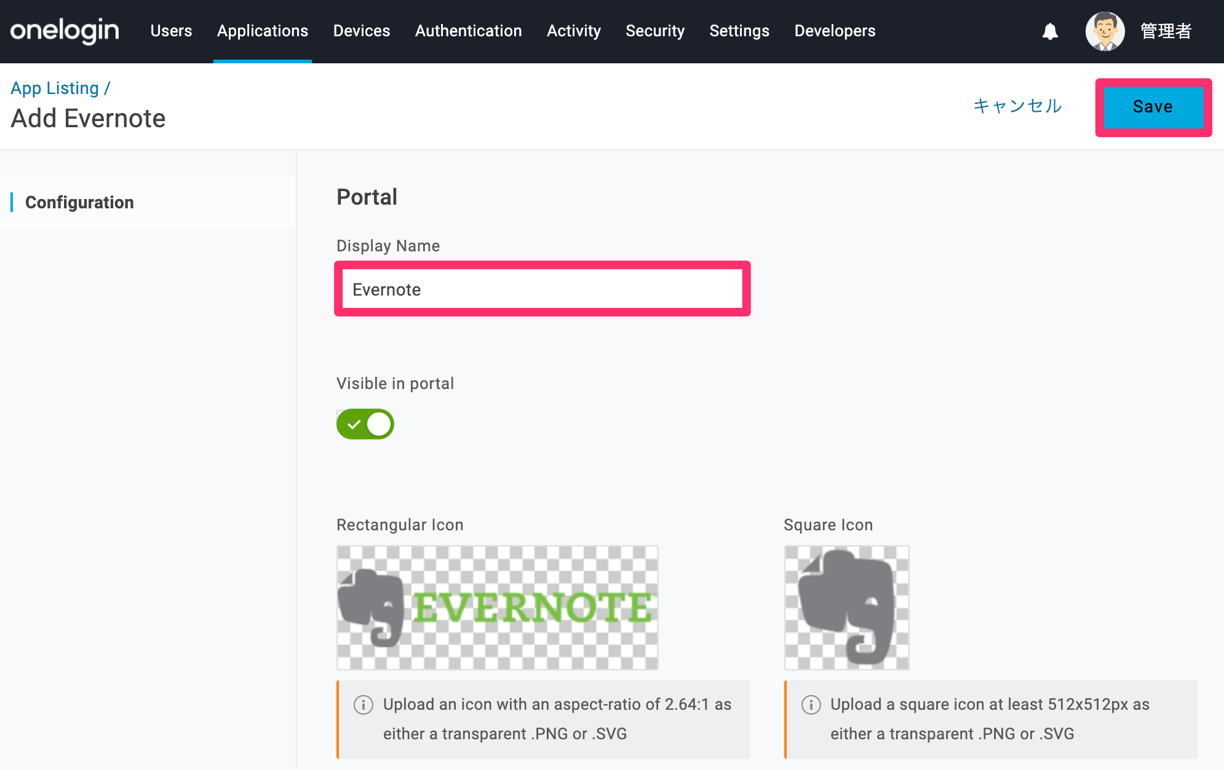Screen dimensions: 1224x770
Task: Open the Users menu
Action: [171, 31]
